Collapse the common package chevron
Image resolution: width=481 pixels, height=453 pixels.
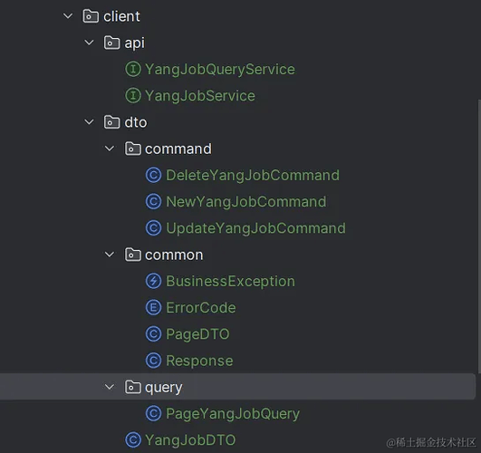[x=110, y=255]
